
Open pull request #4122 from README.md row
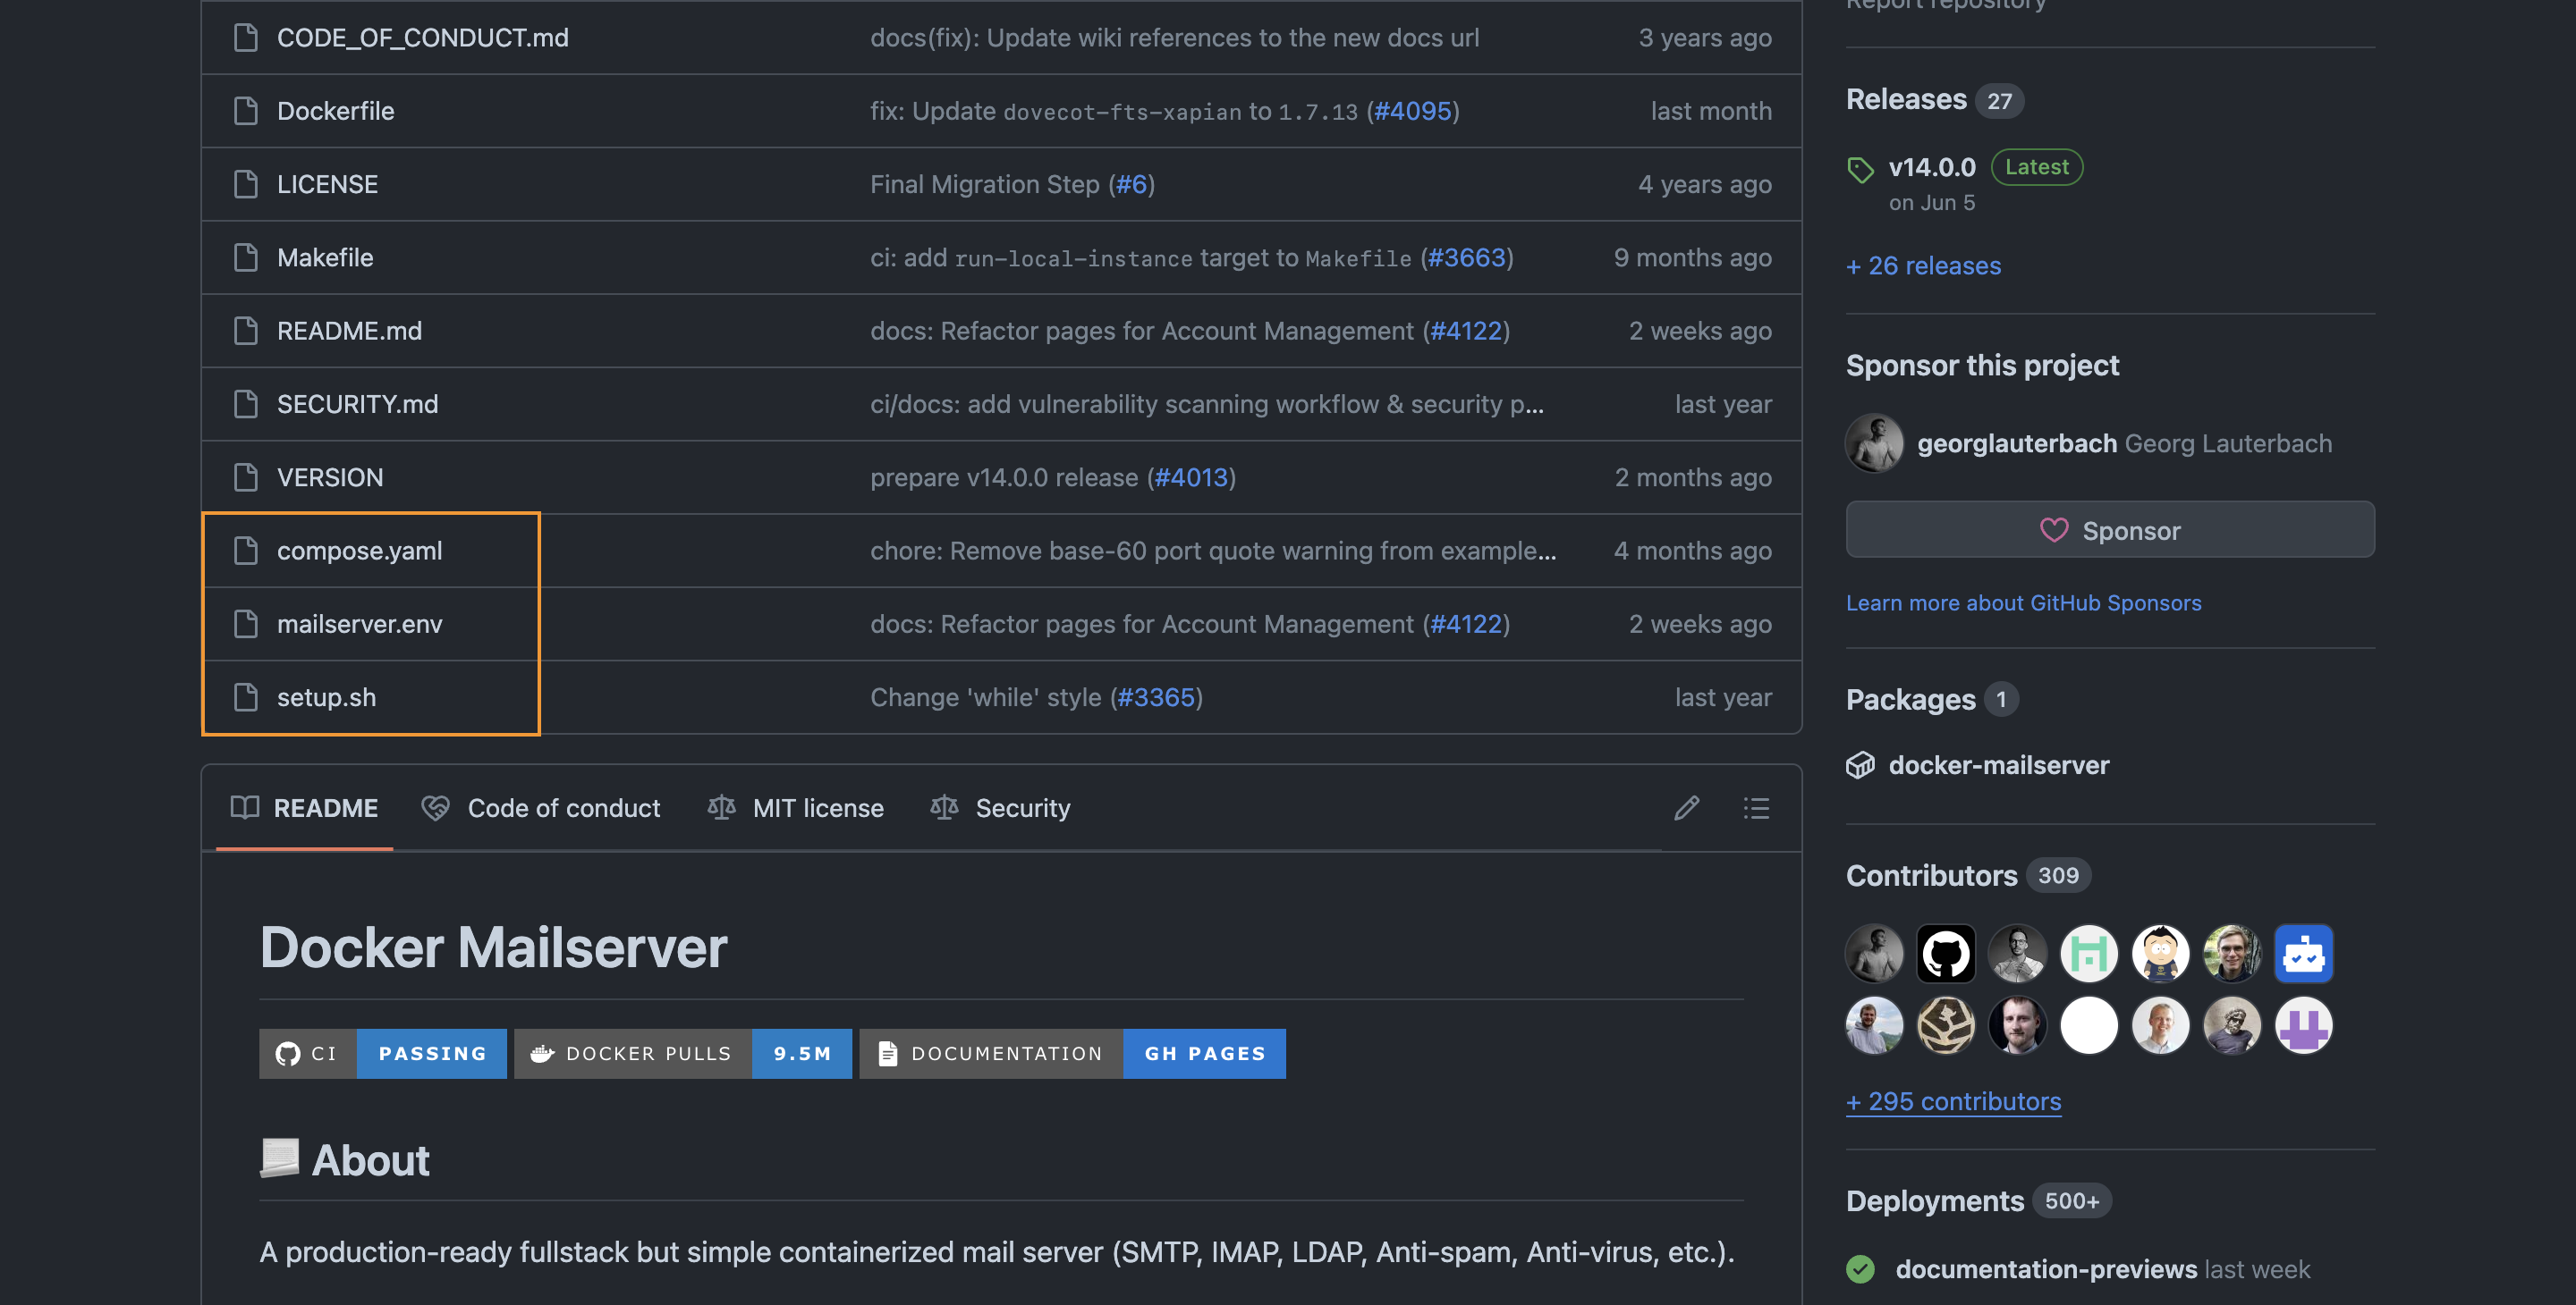(x=1466, y=331)
